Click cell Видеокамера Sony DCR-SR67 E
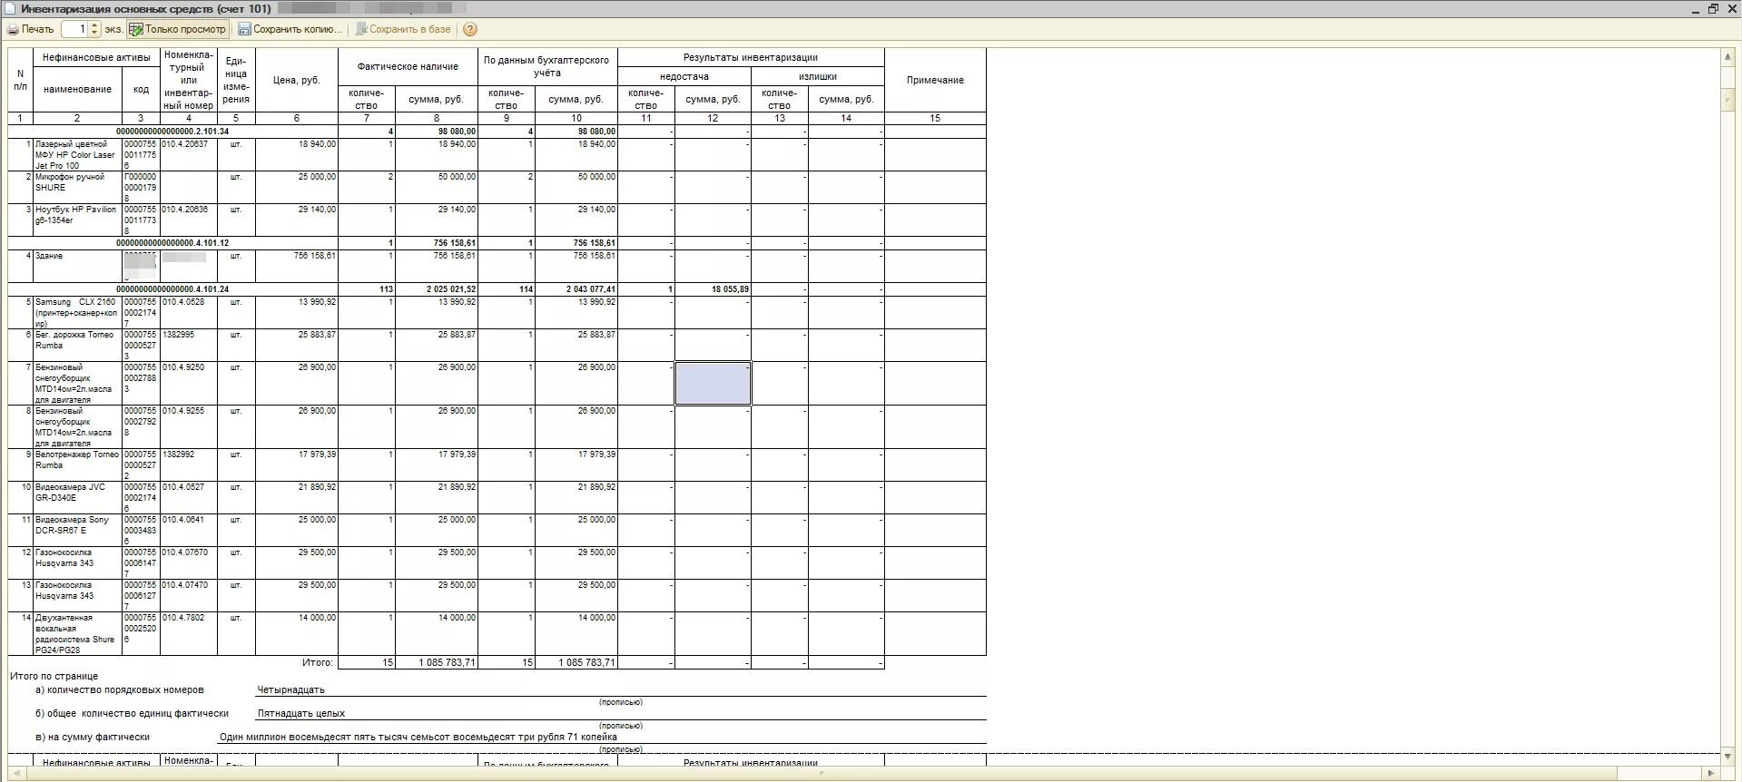This screenshot has width=1742, height=782. coord(77,530)
